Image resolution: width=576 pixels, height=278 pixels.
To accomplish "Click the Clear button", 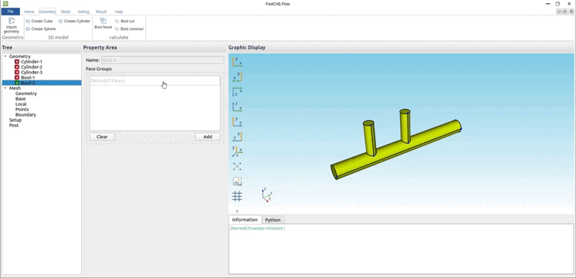I will (x=102, y=137).
